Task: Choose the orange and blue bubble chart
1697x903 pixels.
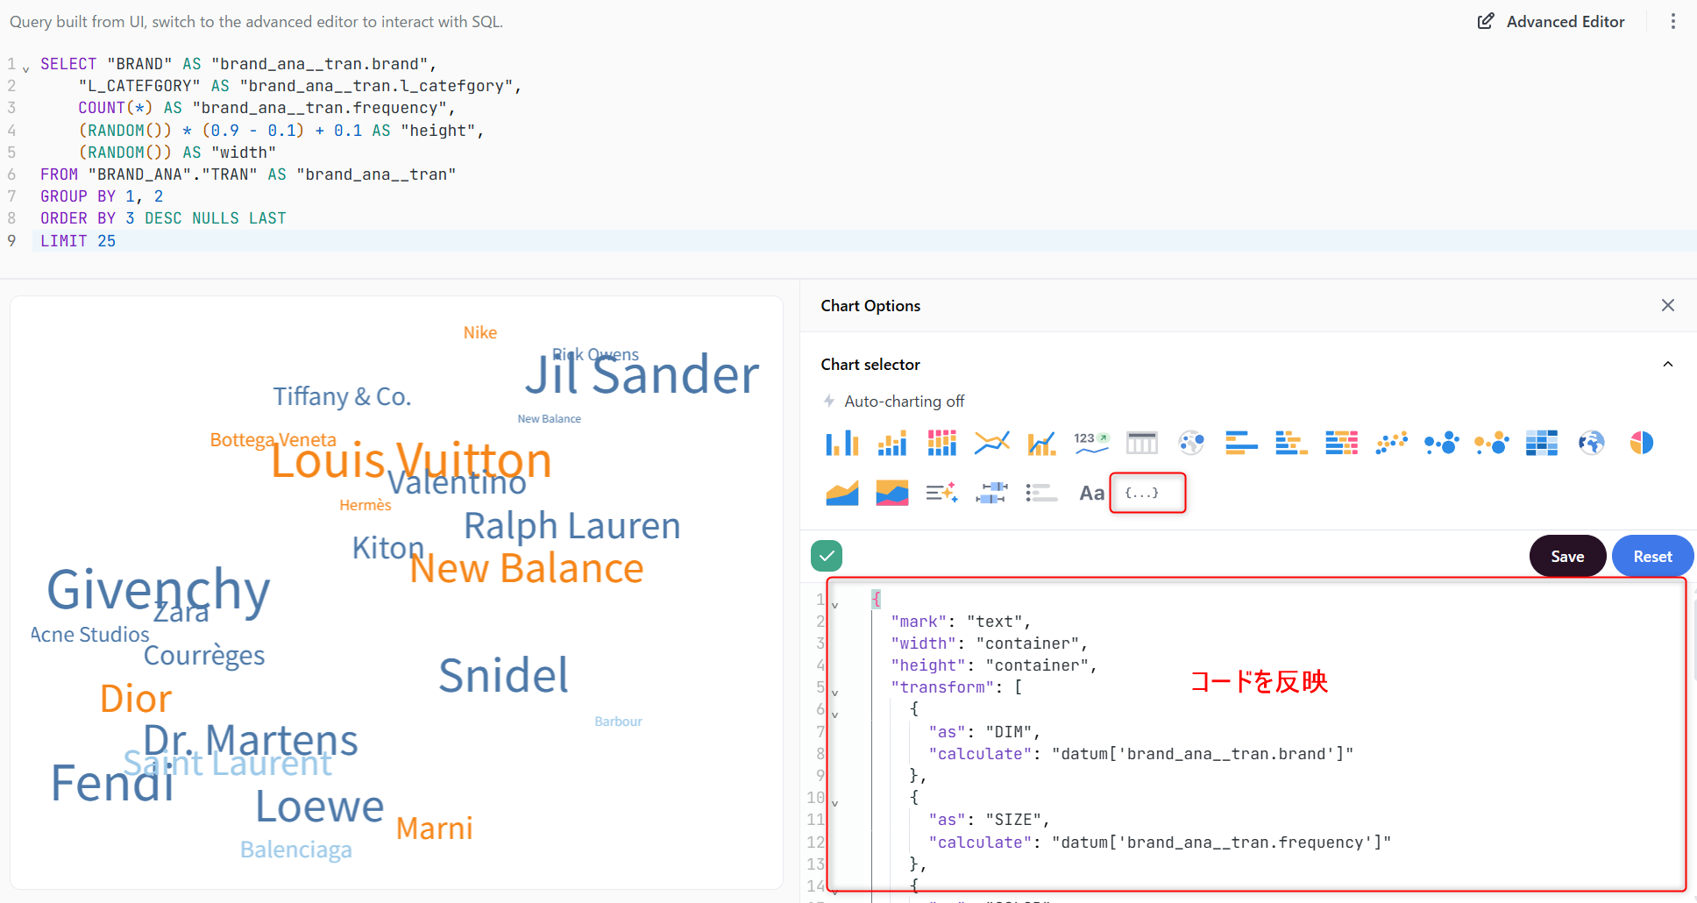Action: coord(1492,444)
